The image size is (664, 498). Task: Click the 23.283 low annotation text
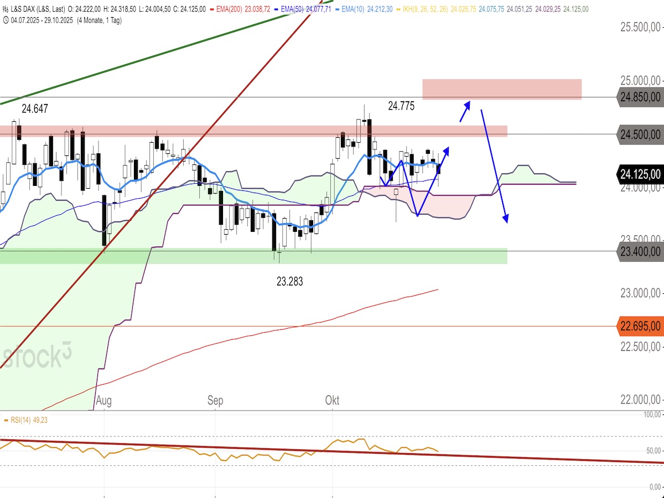tap(290, 282)
